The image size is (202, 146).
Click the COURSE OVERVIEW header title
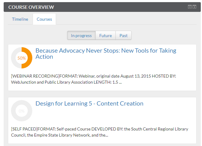31,7
